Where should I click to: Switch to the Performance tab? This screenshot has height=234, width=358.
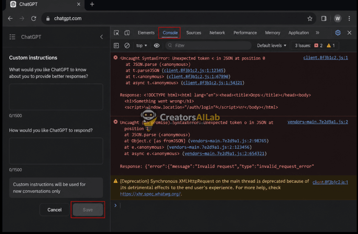pyautogui.click(x=245, y=33)
